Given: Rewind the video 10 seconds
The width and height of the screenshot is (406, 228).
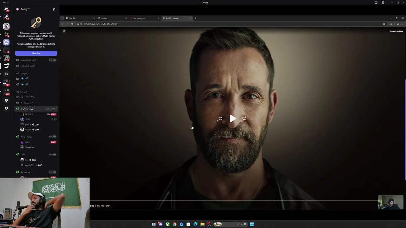Looking at the screenshot, I should 220,119.
